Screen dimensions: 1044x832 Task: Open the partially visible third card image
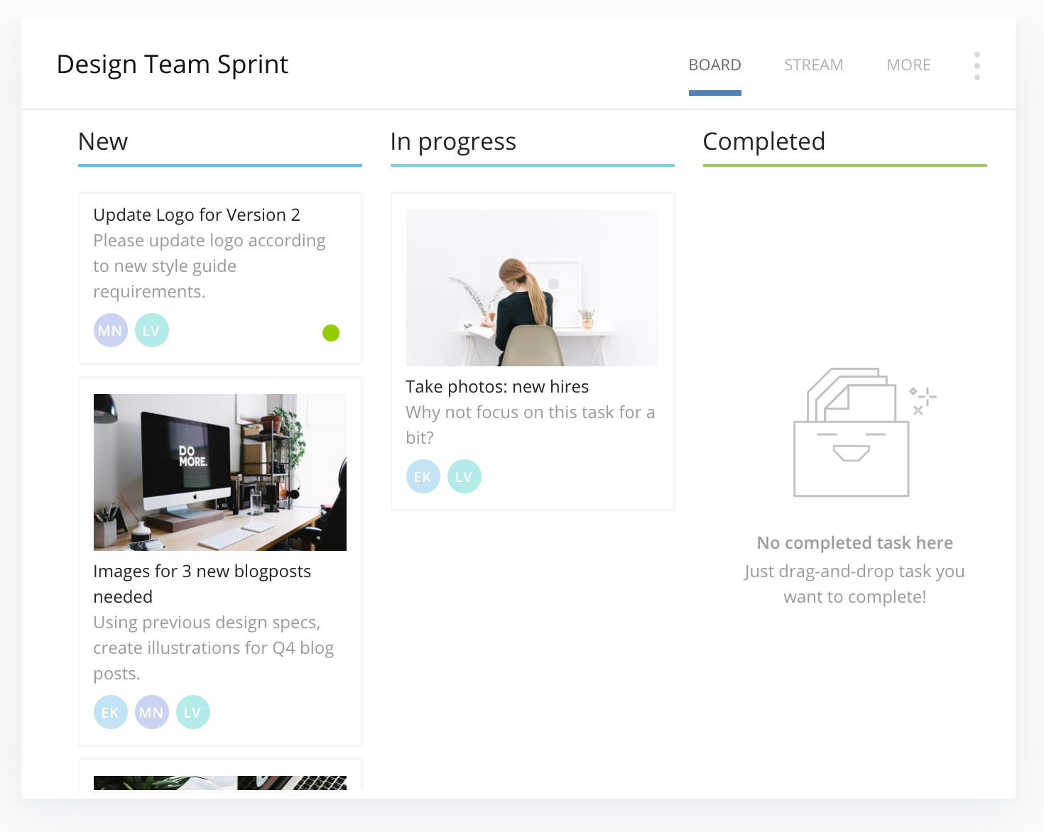(x=220, y=782)
